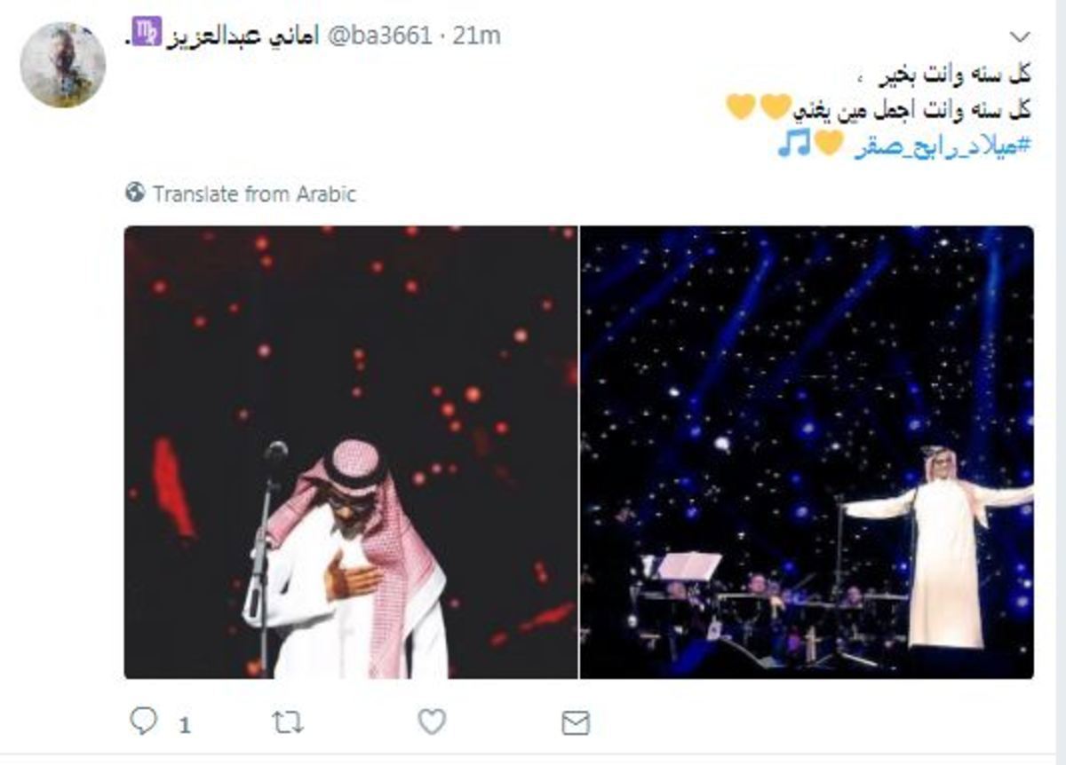Open the tweet options chevron menu
This screenshot has width=1066, height=765.
click(1021, 37)
